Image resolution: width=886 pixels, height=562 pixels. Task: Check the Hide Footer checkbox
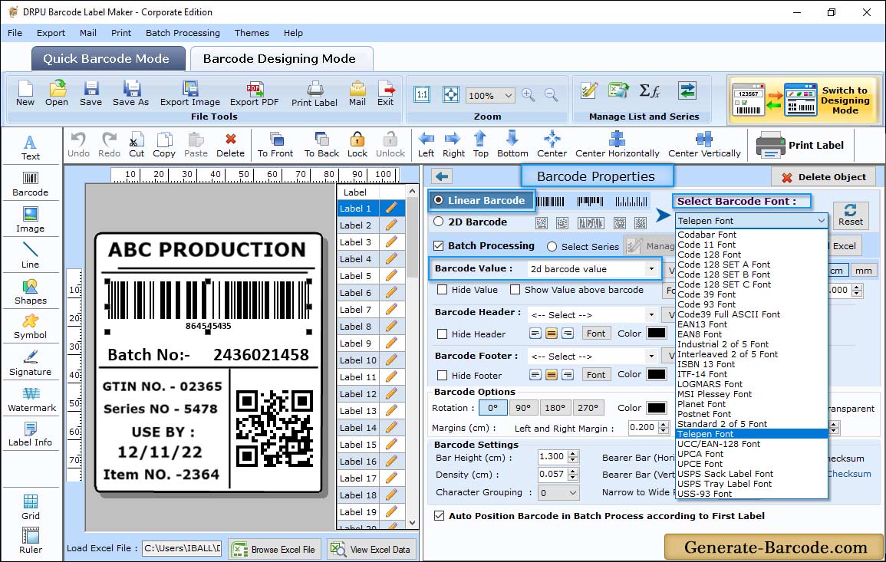point(443,375)
